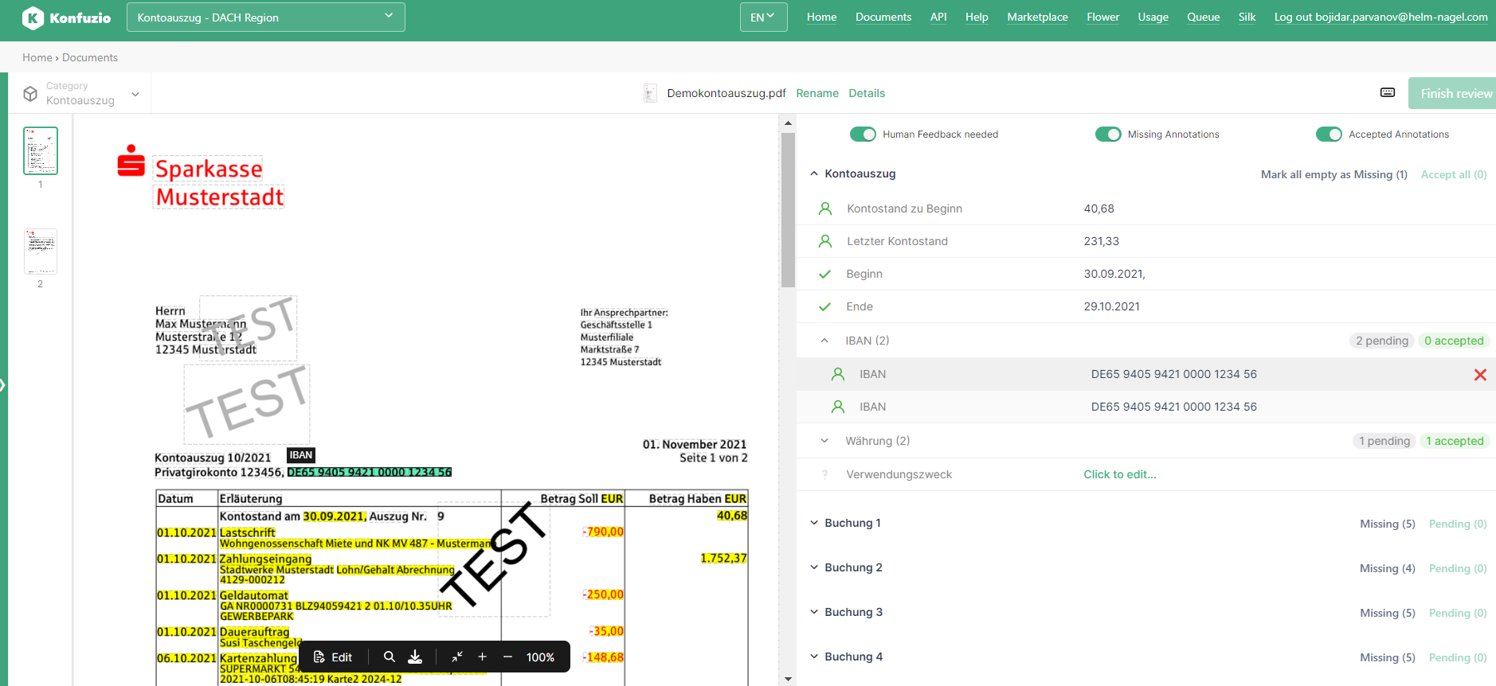Expand the Währung (2) group
Viewport: 1496px width, 686px height.
(824, 441)
